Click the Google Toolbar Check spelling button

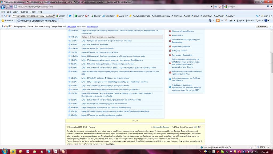(96, 16)
